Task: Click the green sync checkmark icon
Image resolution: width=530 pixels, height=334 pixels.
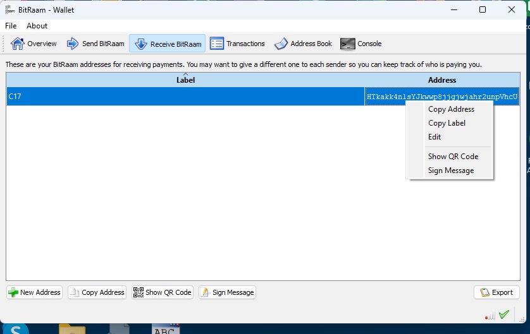Action: click(x=504, y=314)
